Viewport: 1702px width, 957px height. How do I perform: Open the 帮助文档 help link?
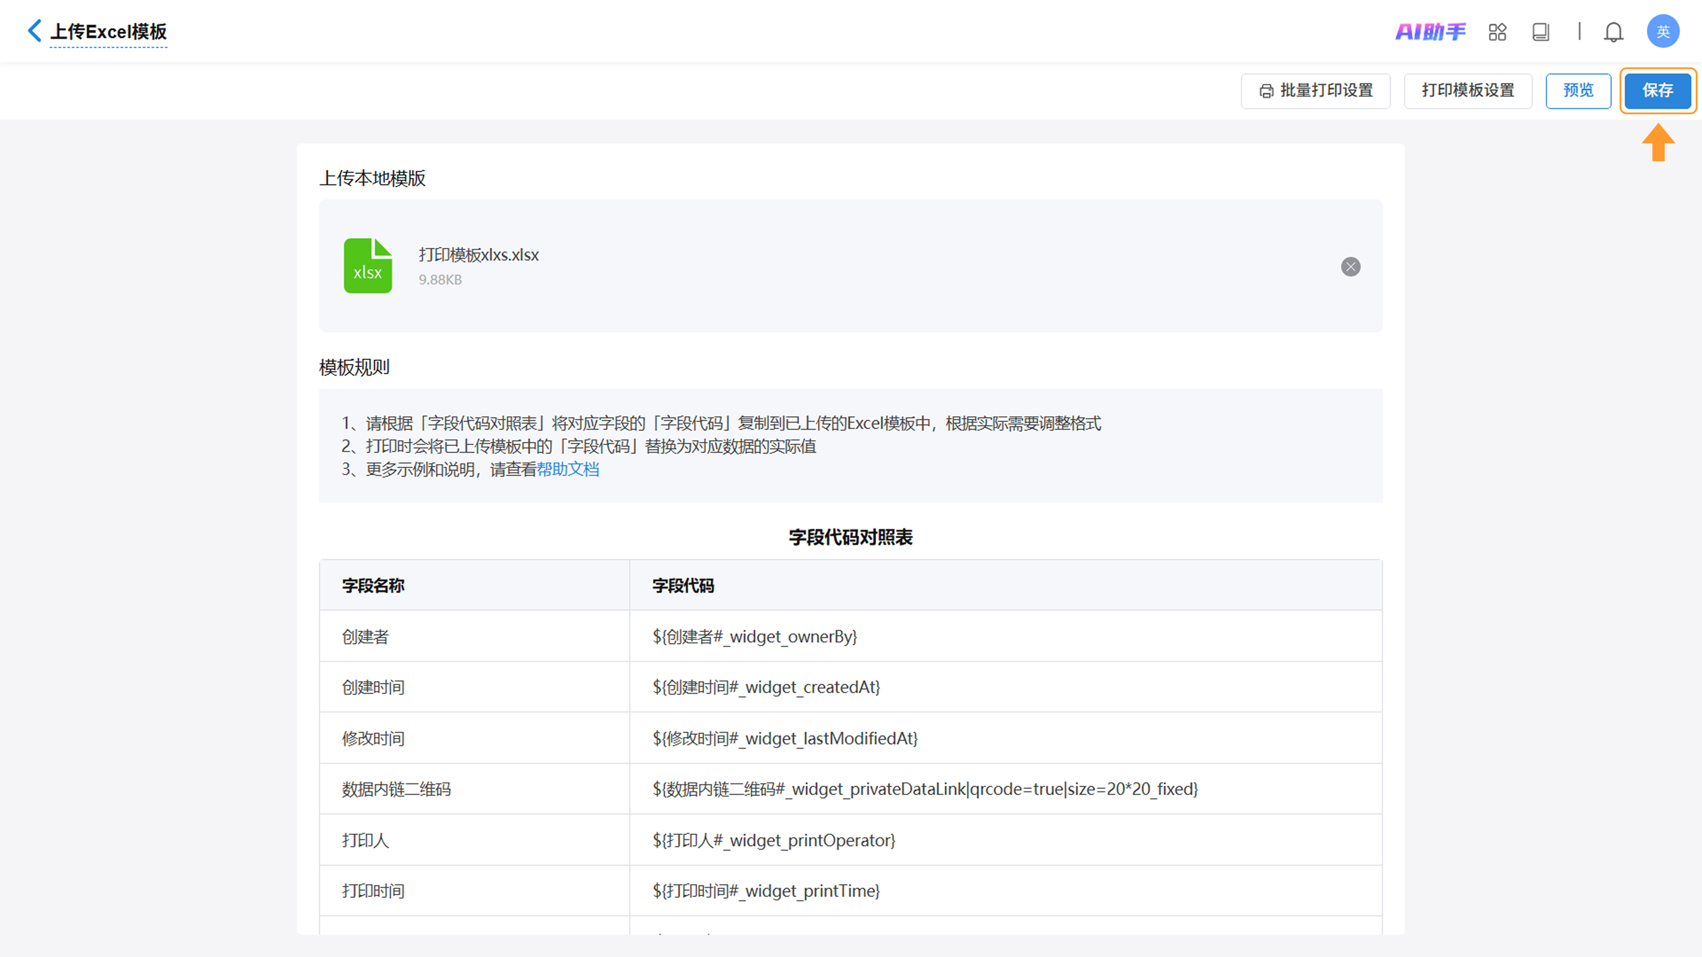[x=567, y=470]
